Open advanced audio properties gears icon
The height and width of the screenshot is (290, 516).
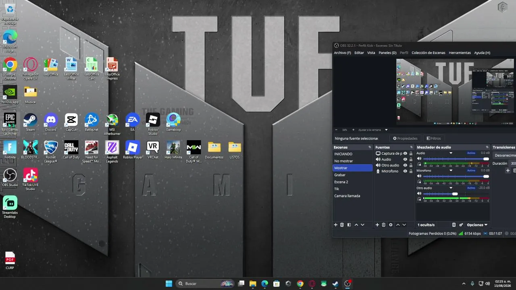pyautogui.click(x=461, y=225)
